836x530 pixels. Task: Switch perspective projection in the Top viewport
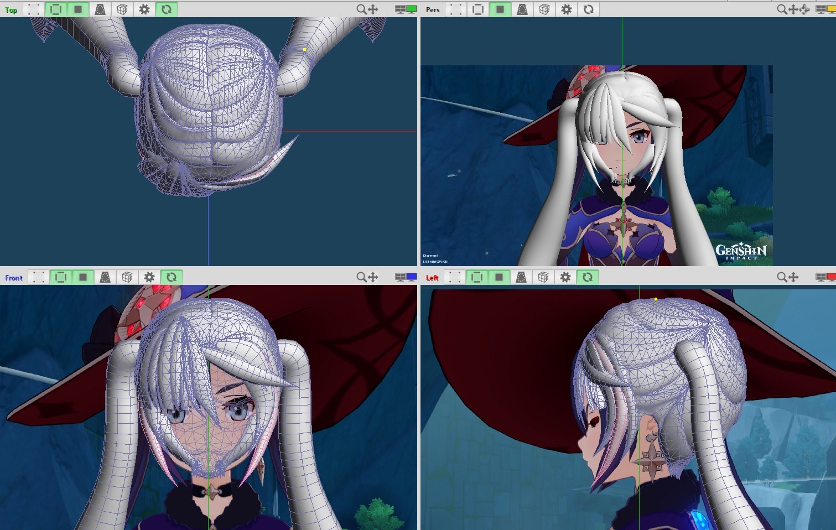(100, 9)
